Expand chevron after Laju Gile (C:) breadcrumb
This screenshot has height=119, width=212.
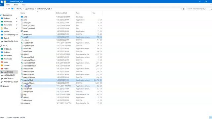[35, 9]
